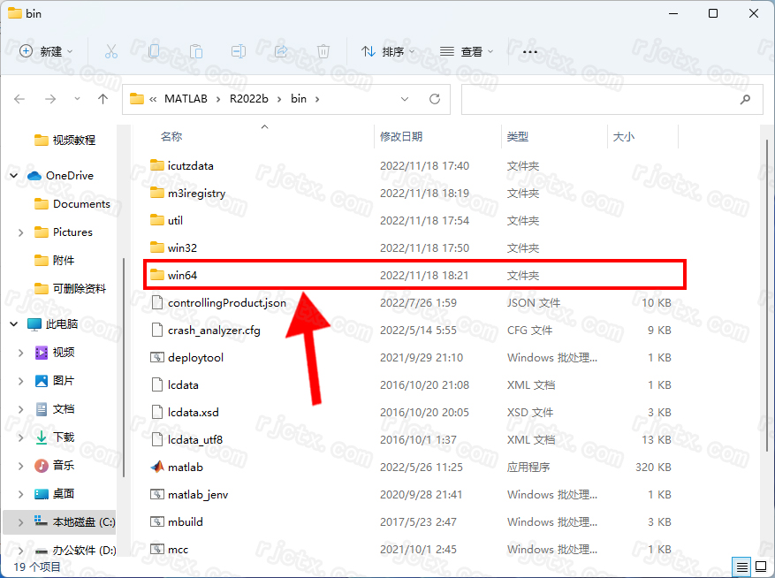The width and height of the screenshot is (775, 578).
Task: Expand the 本地磁盘 (C:) drive node
Action: pyautogui.click(x=20, y=522)
